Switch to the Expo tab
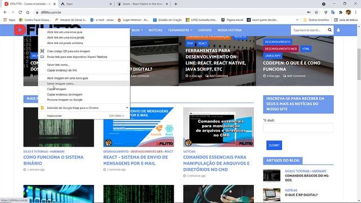The image size is (361, 203). point(86,4)
